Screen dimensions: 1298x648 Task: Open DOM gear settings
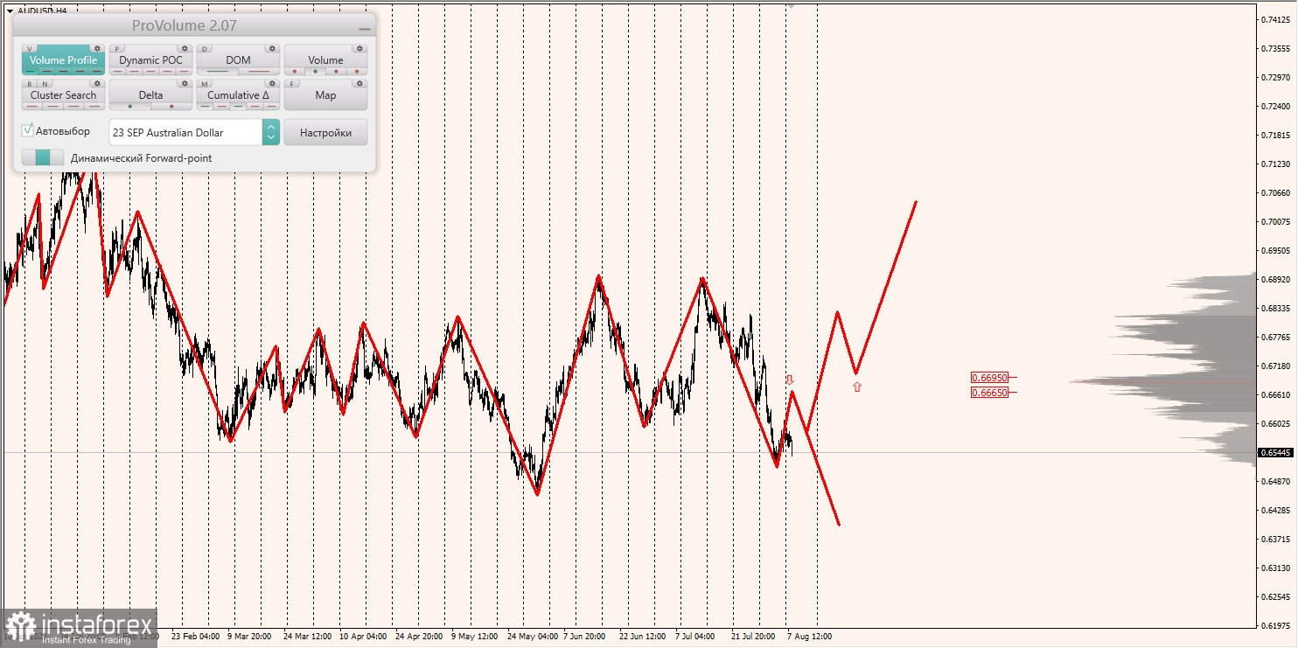pos(272,48)
